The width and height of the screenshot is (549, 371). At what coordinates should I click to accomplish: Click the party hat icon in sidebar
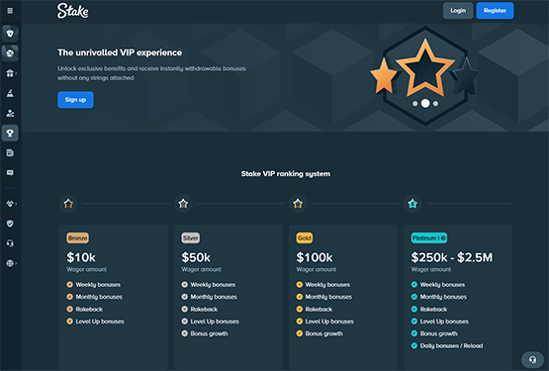10,93
